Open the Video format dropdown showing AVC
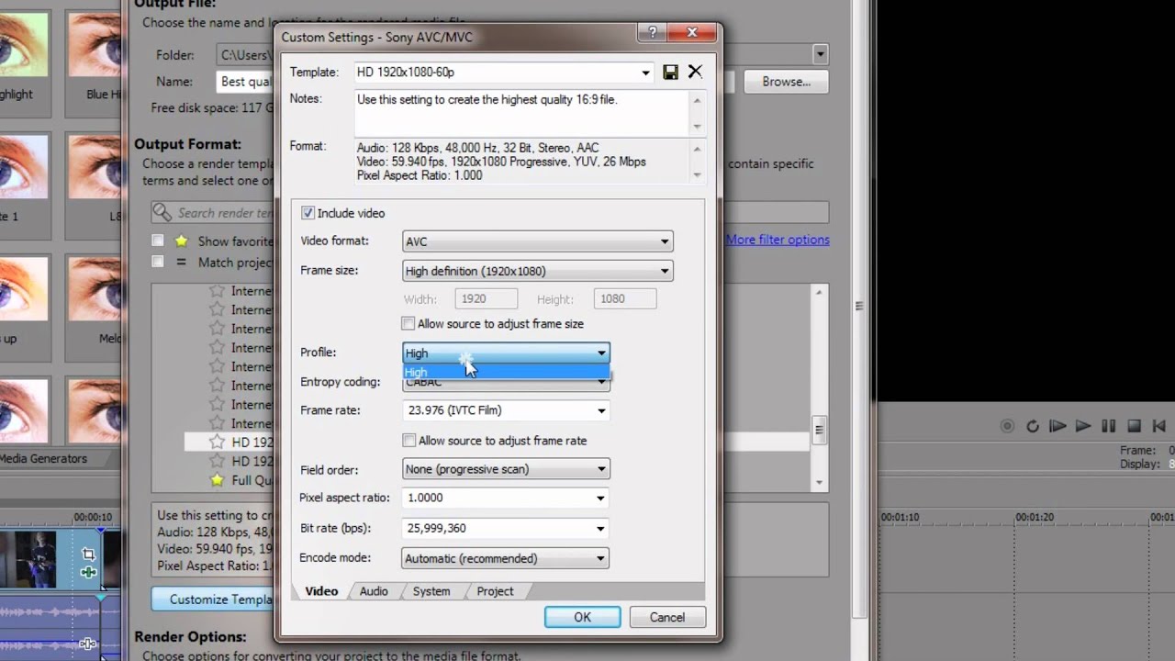Screen dimensions: 1175x661 coord(538,241)
